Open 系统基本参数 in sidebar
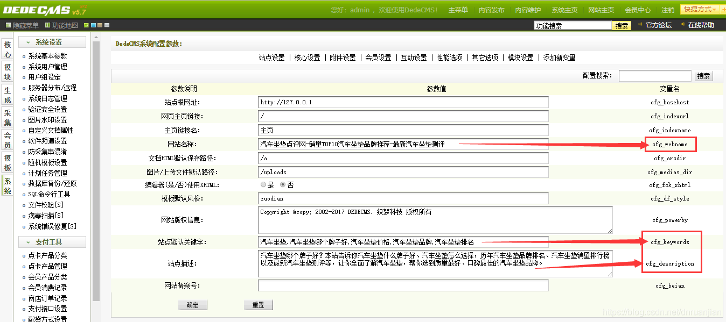 [48, 56]
